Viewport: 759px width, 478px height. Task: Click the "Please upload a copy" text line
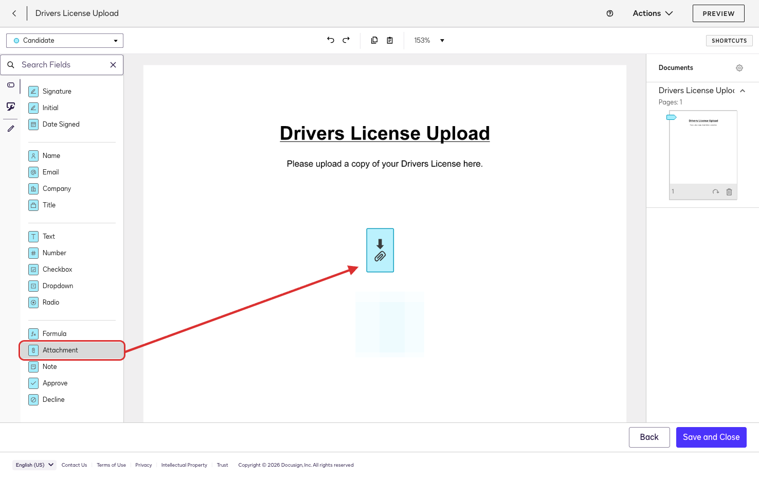tap(385, 164)
